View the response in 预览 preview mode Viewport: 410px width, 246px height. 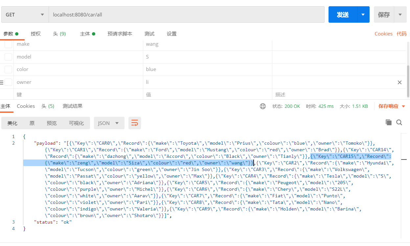click(x=51, y=123)
